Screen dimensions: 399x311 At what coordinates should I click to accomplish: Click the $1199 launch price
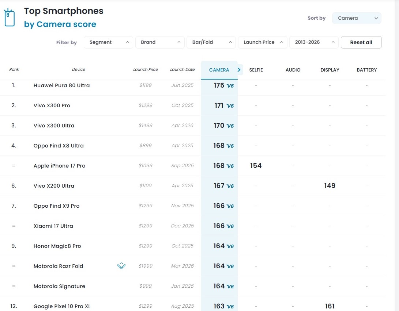tap(146, 85)
